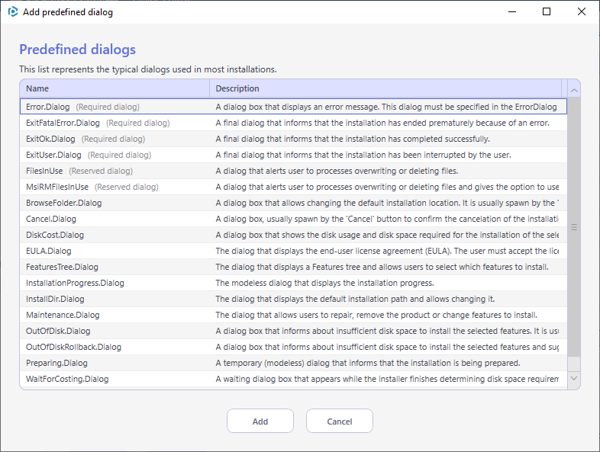
Task: Select the ExitFatalError.Dialog row
Action: coord(293,123)
